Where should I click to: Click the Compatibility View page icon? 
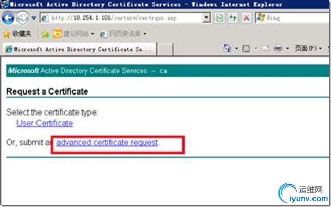pos(219,18)
